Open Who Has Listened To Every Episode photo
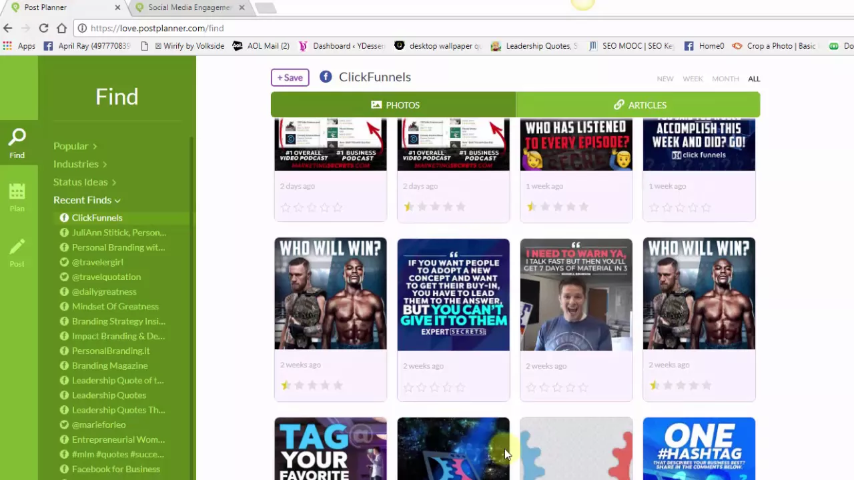 pyautogui.click(x=576, y=145)
